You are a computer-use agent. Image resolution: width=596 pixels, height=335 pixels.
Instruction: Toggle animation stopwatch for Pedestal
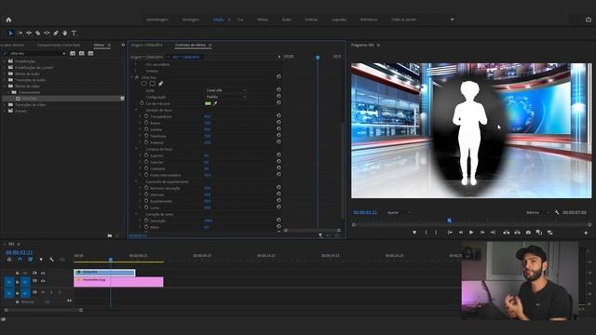click(146, 142)
